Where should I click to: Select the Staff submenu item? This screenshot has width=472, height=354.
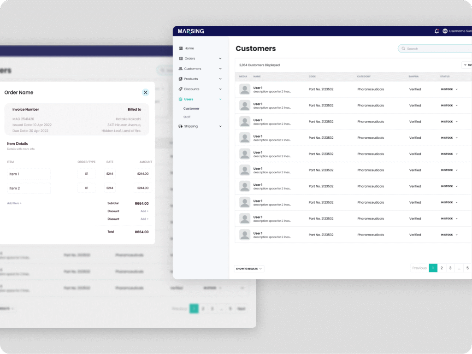(187, 117)
